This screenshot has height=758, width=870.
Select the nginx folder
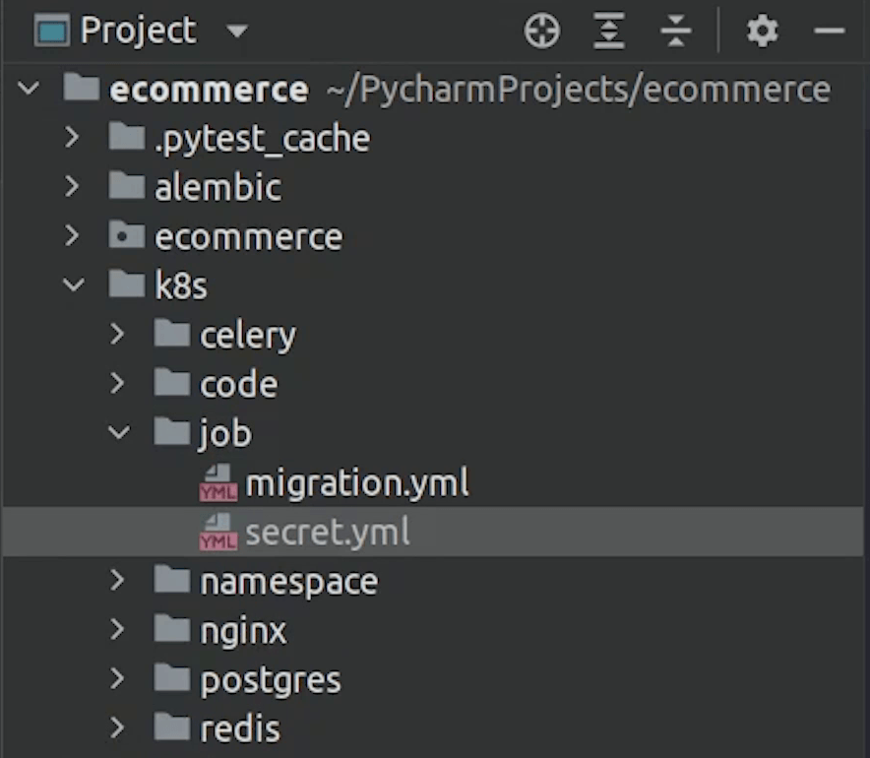pos(242,630)
